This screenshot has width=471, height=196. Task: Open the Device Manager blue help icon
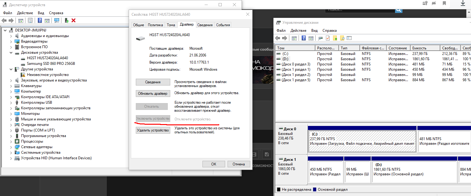click(x=40, y=20)
